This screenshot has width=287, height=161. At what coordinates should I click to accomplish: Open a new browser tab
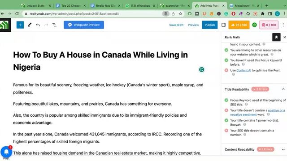coord(267,6)
